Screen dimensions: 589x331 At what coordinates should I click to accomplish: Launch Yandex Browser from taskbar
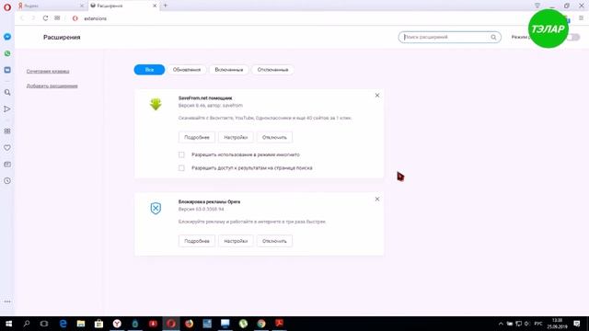tap(117, 324)
